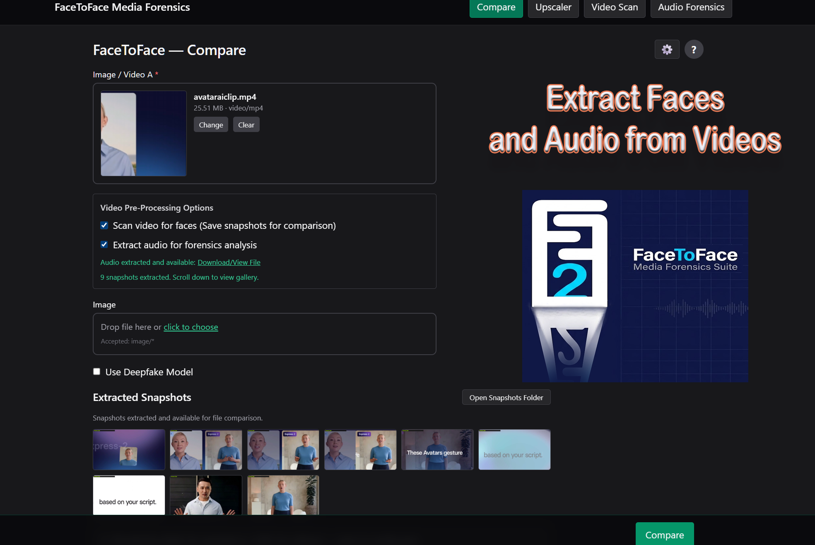Image resolution: width=815 pixels, height=545 pixels.
Task: Select the purple 'xpress-2' snapshot thumbnail
Action: (129, 449)
